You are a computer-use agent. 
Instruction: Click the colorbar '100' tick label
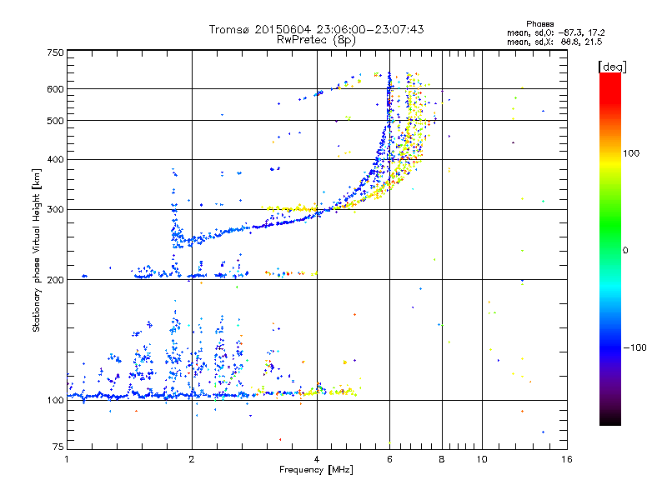tap(631, 153)
